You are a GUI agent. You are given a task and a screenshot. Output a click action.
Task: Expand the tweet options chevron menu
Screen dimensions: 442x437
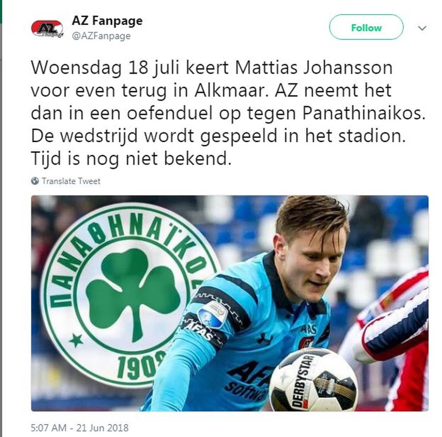pos(422,28)
